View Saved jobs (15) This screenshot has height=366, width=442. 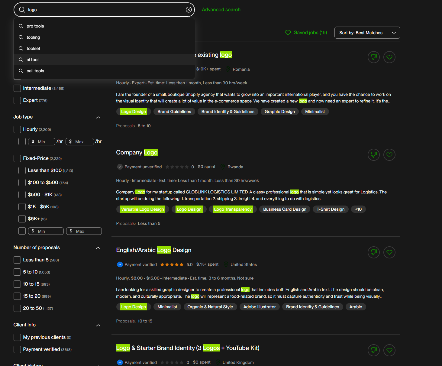point(306,33)
